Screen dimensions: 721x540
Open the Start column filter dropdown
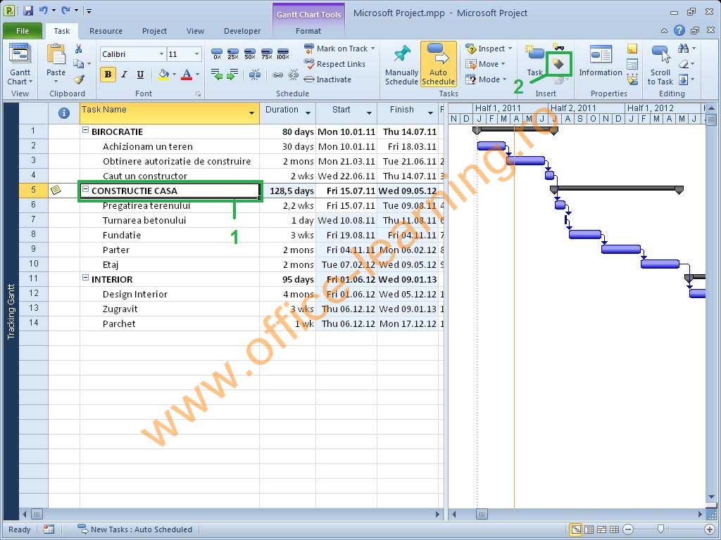pyautogui.click(x=369, y=113)
